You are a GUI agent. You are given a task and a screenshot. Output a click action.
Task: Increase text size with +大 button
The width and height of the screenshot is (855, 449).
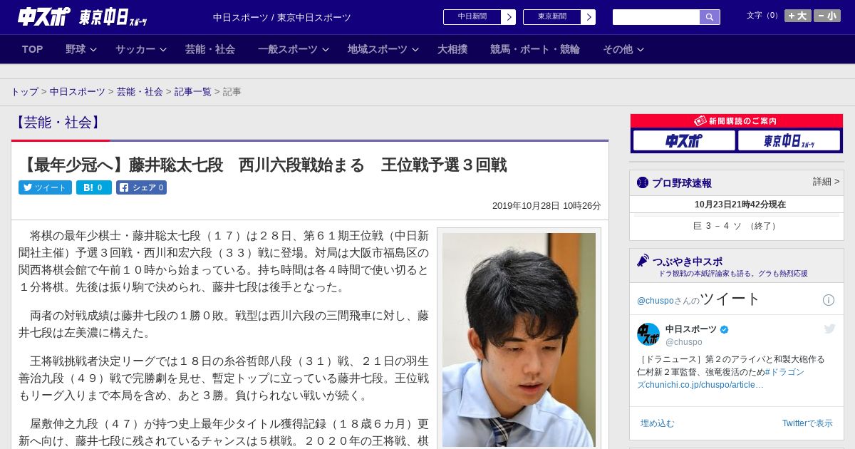click(x=798, y=16)
